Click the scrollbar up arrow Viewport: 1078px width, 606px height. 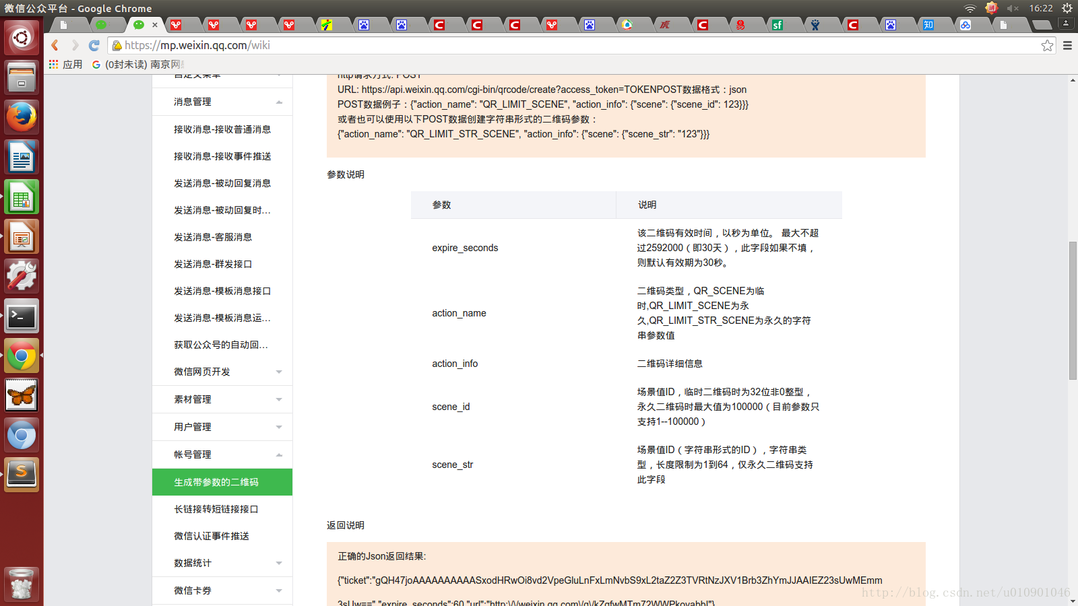(x=1073, y=79)
